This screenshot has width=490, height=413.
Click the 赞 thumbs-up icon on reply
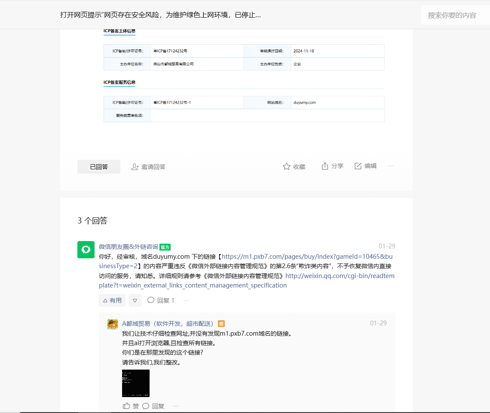126,406
